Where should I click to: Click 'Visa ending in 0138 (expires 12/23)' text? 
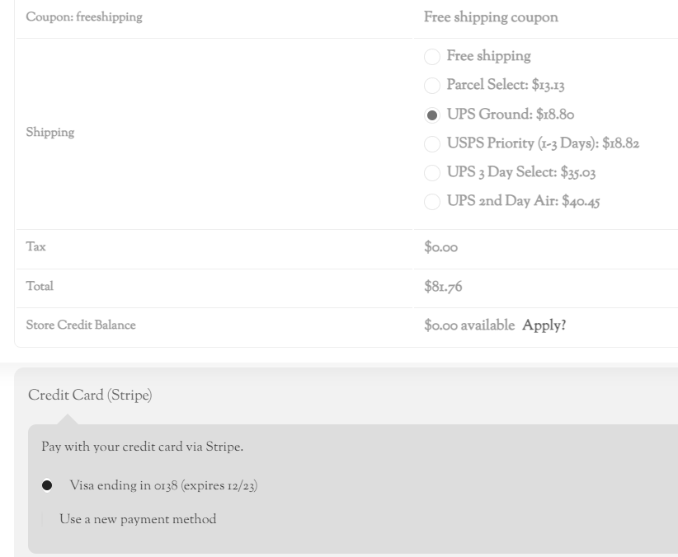[x=163, y=485]
